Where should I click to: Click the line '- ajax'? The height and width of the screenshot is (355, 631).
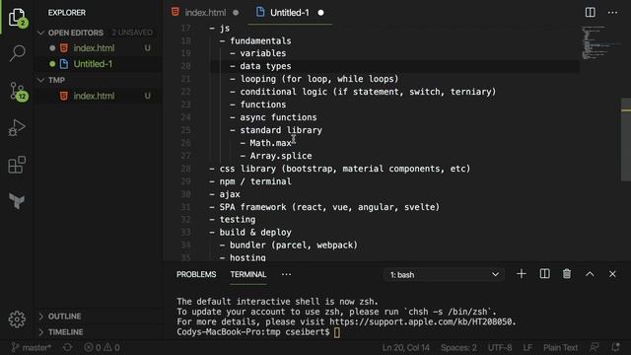(x=225, y=194)
